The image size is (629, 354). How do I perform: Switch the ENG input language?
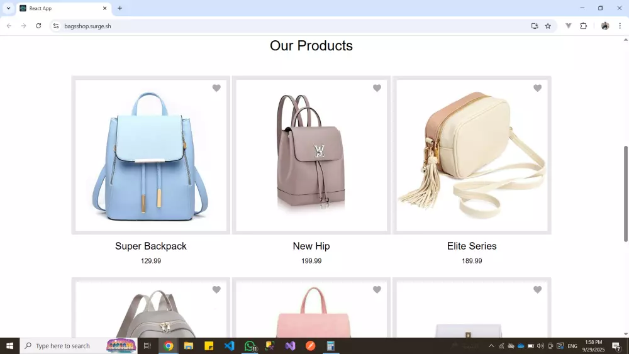pos(572,346)
